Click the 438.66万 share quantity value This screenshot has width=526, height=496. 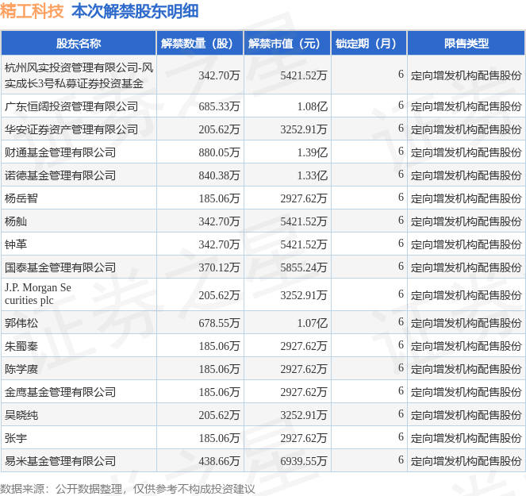pyautogui.click(x=220, y=461)
